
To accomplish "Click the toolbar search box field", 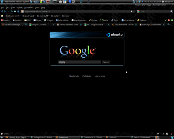I will [x=155, y=11].
